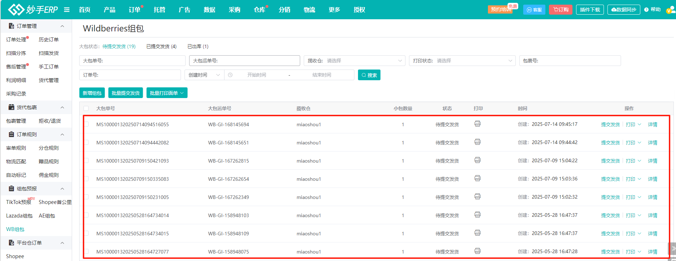
Task: Open 打印 dropdown for 09:45:17 row
Action: pyautogui.click(x=634, y=124)
